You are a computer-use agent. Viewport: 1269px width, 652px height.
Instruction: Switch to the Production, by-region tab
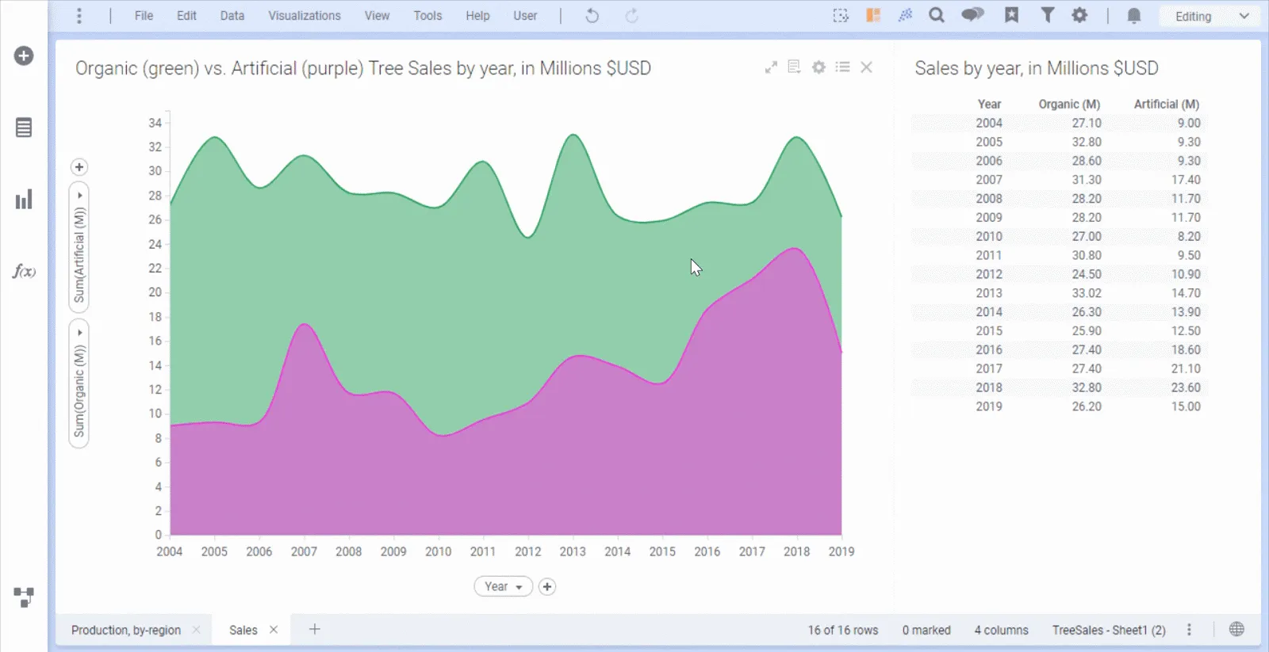click(x=126, y=631)
